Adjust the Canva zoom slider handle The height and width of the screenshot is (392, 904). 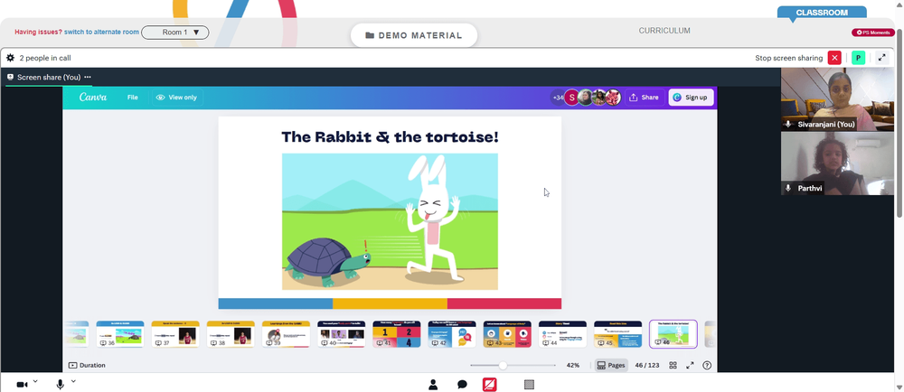click(x=503, y=366)
